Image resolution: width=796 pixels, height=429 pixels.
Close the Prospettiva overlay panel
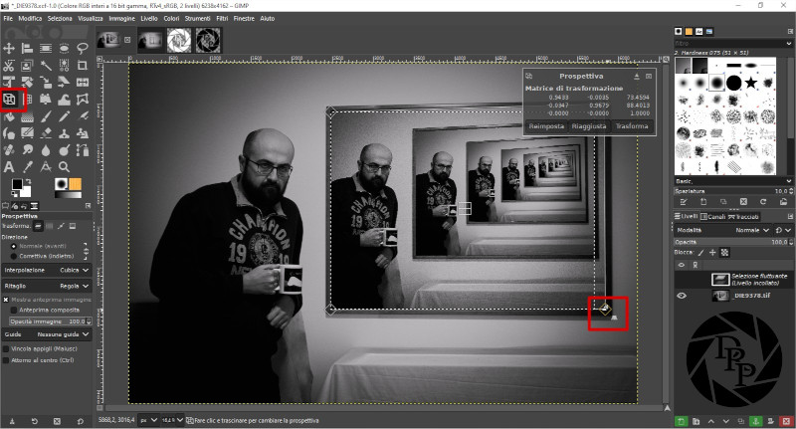tap(649, 76)
